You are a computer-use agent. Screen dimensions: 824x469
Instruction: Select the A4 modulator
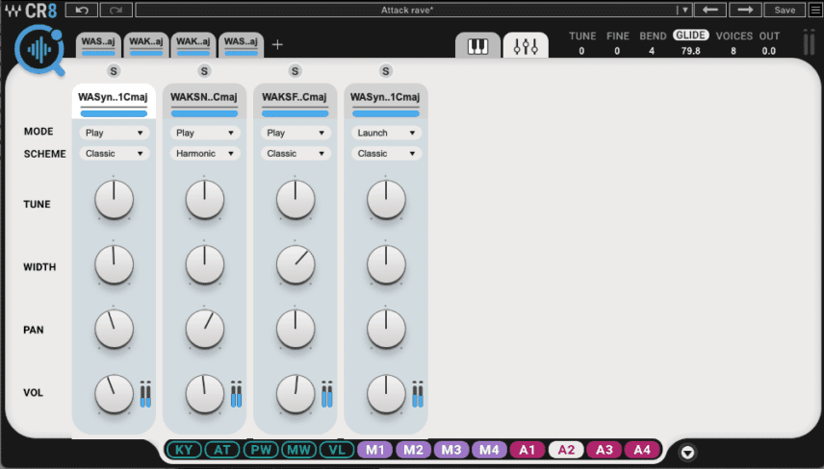tap(642, 450)
